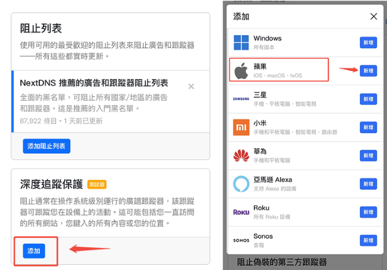The width and height of the screenshot is (387, 270).
Task: Click 新增 button for Windows
Action: 368,43
